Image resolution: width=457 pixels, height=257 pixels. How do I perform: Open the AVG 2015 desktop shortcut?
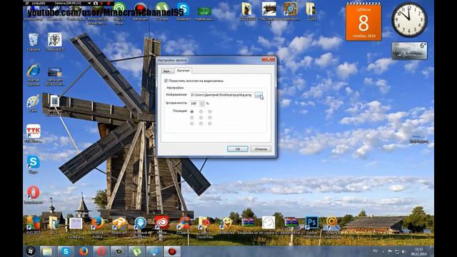point(34,225)
